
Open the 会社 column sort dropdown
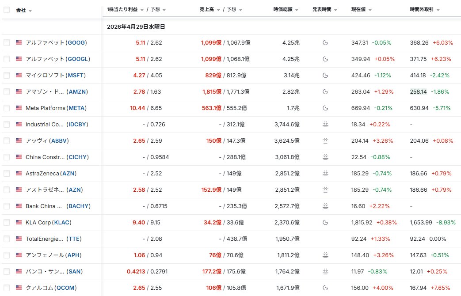[30, 11]
